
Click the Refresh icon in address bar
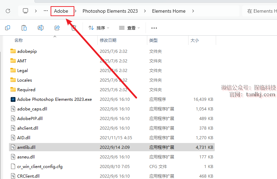[8, 11]
